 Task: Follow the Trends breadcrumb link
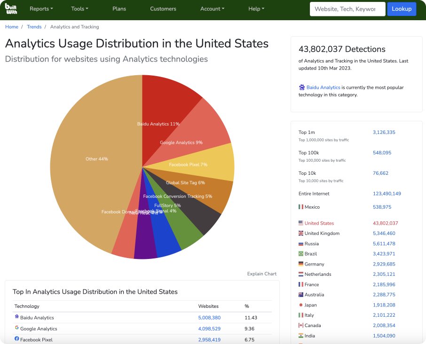coord(34,27)
